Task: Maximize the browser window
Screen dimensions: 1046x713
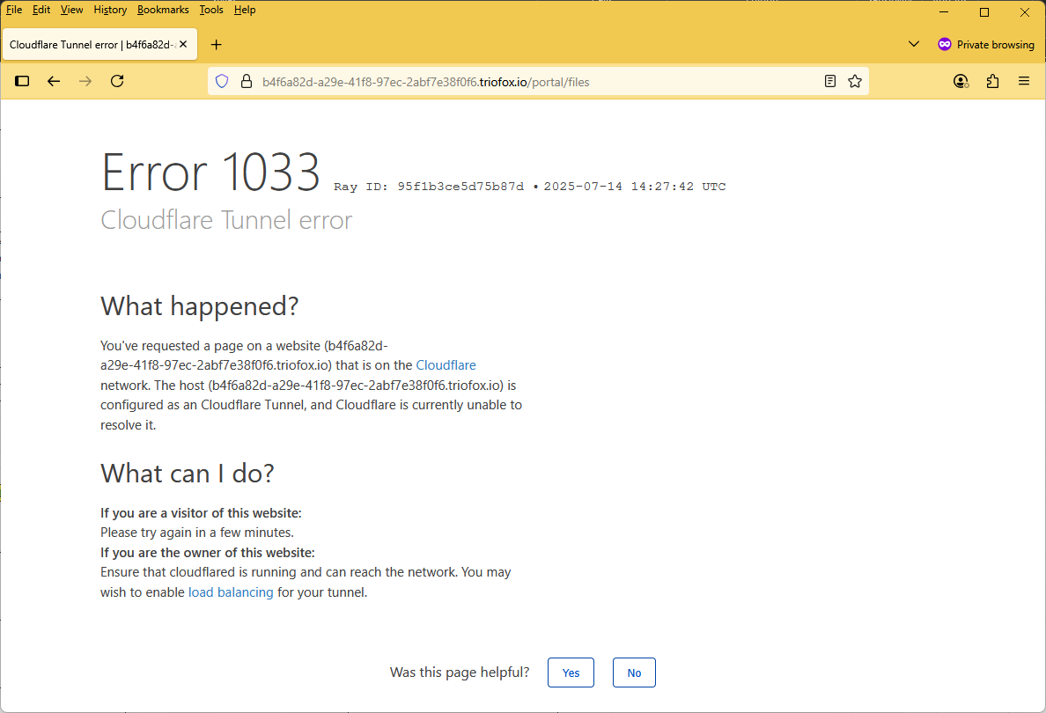Action: (x=984, y=12)
